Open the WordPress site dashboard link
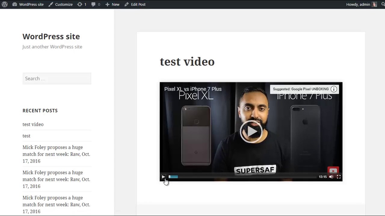The image size is (385, 216). 28,4
